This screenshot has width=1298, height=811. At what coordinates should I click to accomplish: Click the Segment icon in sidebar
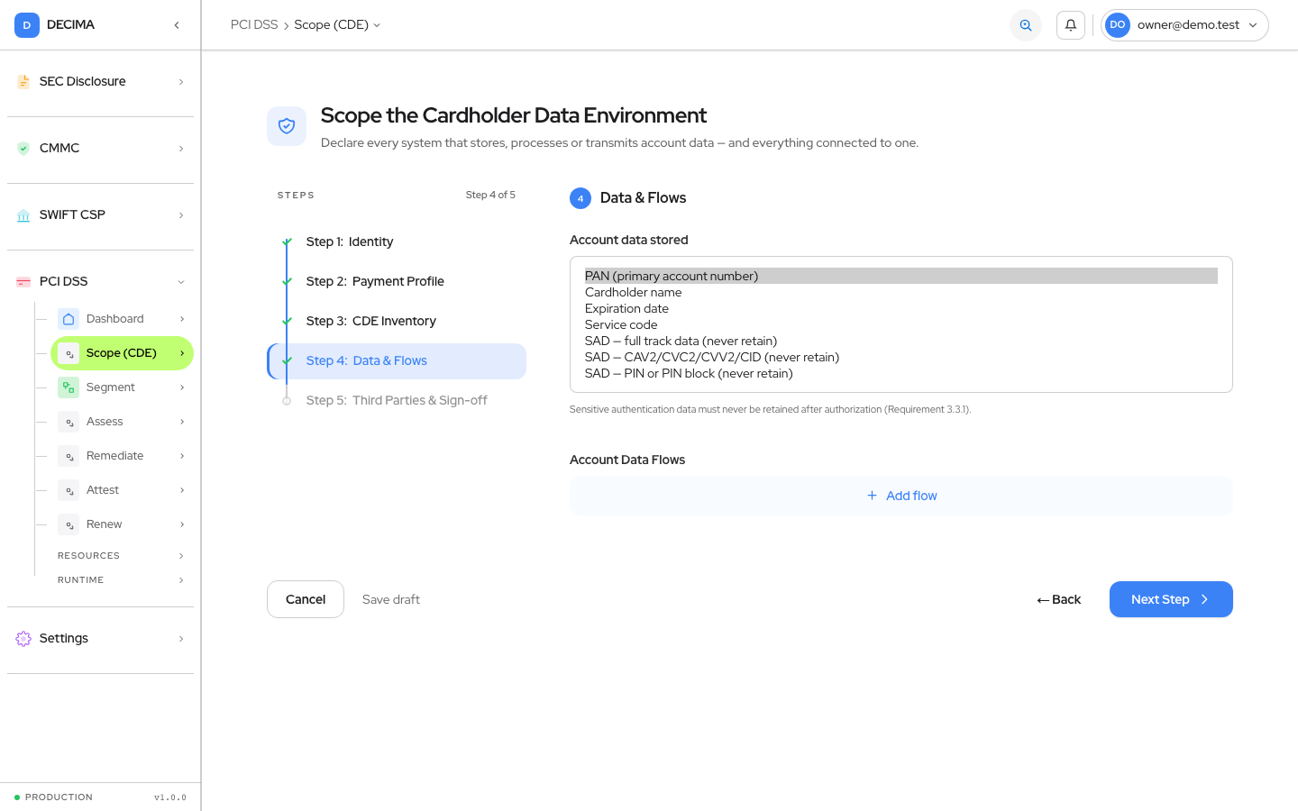69,387
